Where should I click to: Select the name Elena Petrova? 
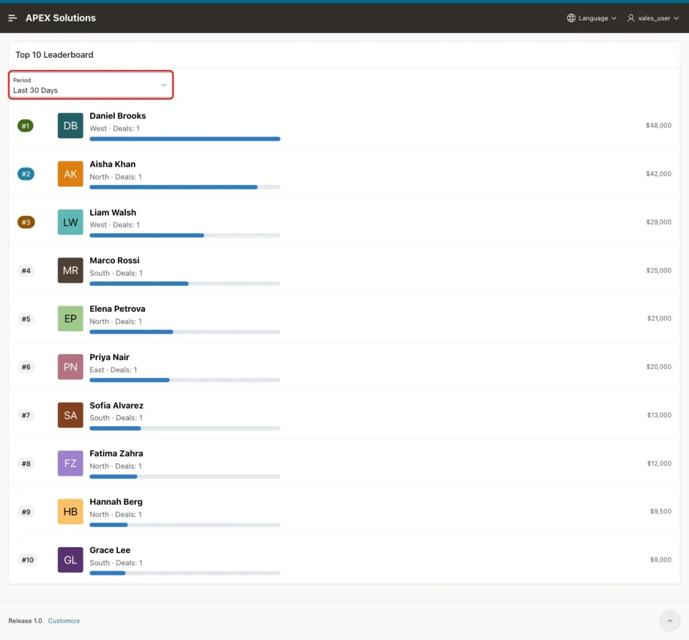point(117,309)
